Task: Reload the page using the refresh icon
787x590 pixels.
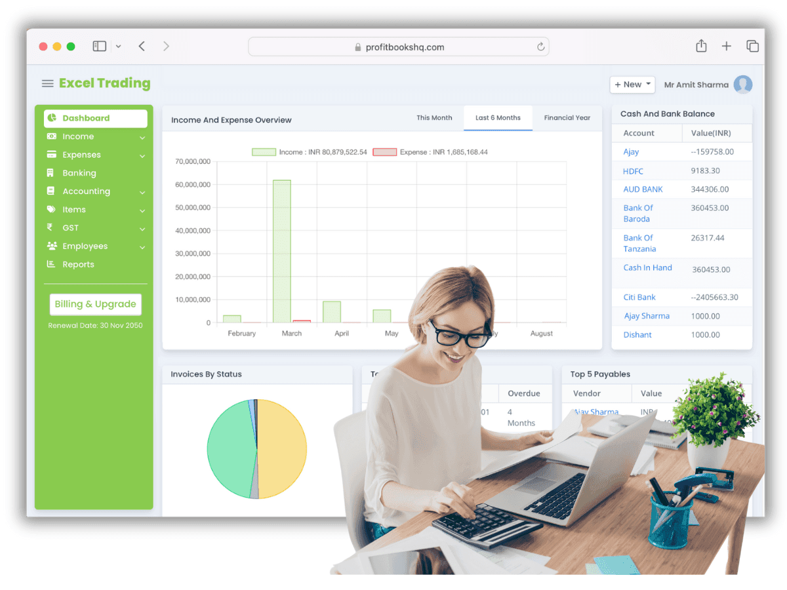Action: click(540, 47)
